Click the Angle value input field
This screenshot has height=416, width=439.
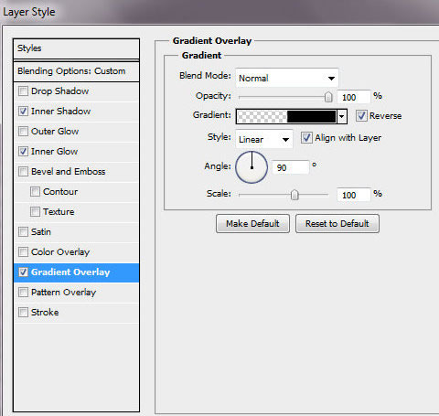pyautogui.click(x=290, y=167)
